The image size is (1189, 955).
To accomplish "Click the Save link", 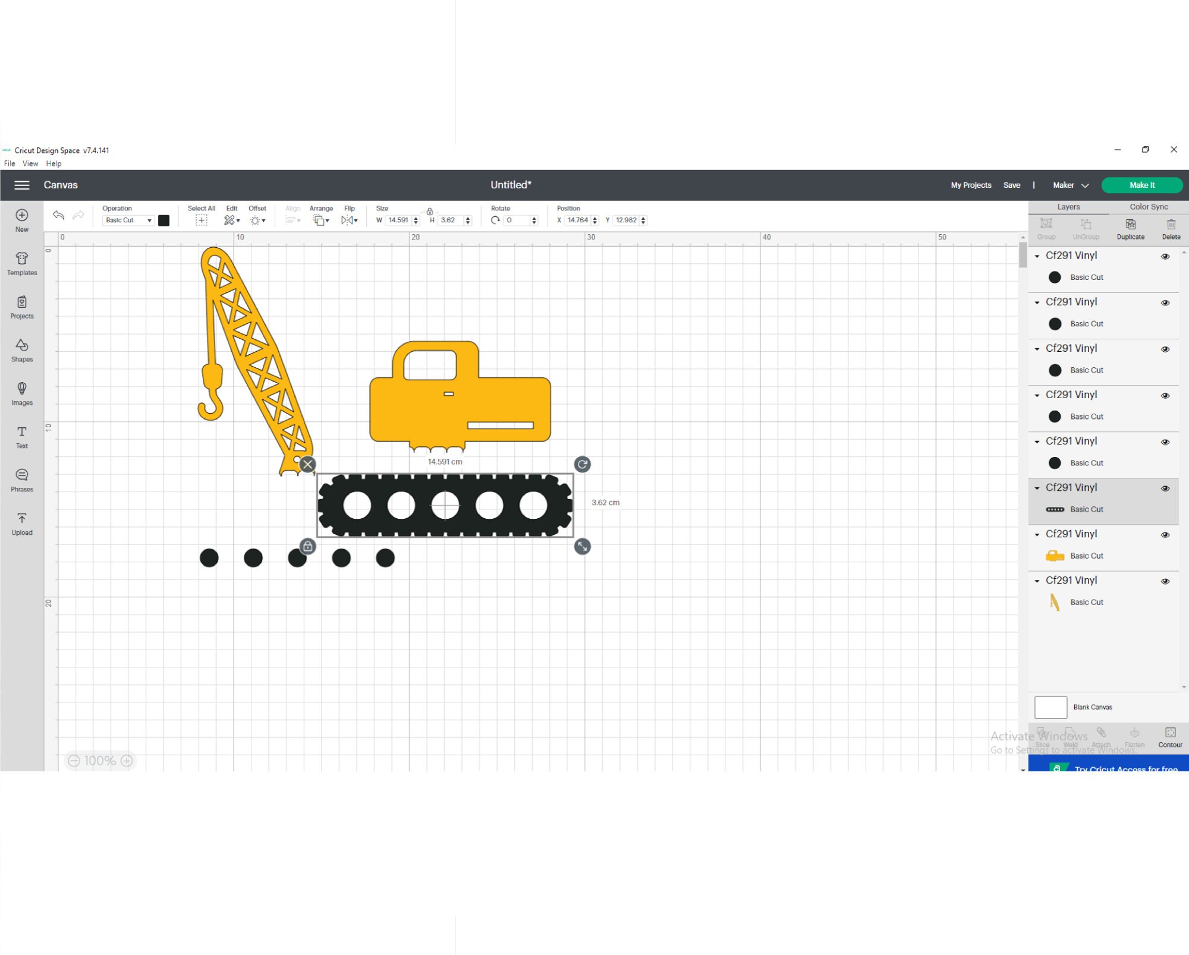I will point(1012,185).
